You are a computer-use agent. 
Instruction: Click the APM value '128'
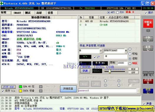point(19,53)
